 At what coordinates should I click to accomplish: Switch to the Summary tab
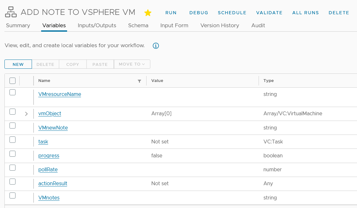coord(18,25)
